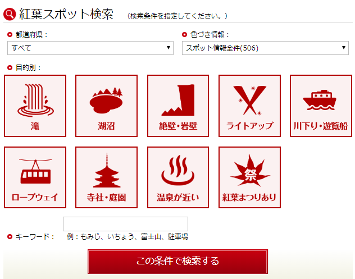Toggle the nearby hot spring (温泉が近い) filter
Viewport: 355px width, 279px height.
178,177
